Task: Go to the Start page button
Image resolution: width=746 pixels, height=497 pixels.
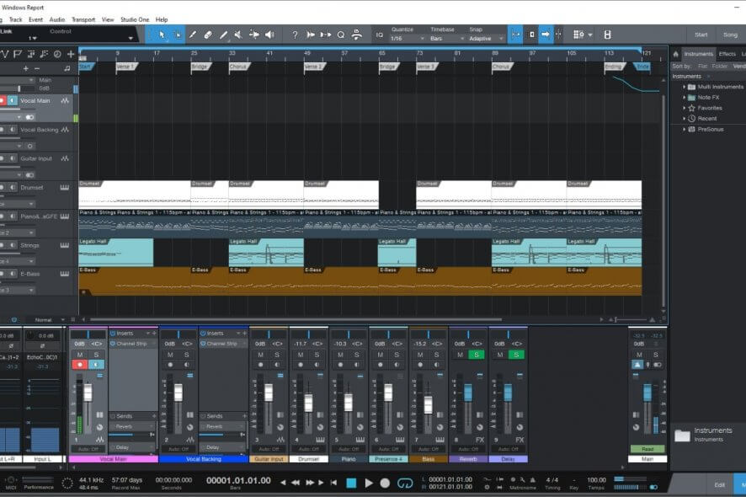Action: [x=701, y=35]
